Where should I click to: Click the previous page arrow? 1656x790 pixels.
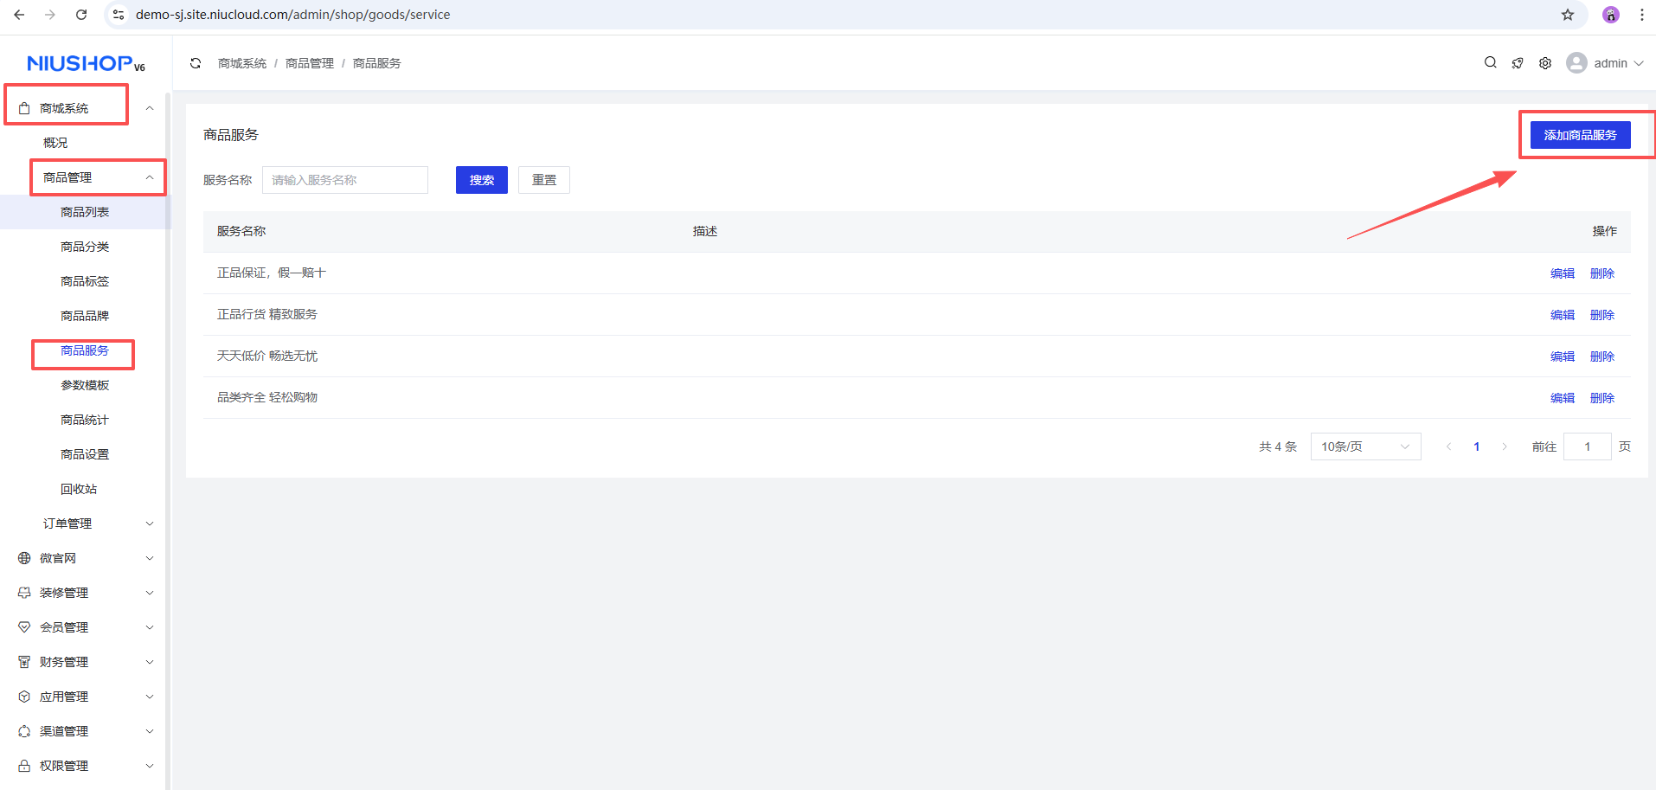pos(1449,446)
